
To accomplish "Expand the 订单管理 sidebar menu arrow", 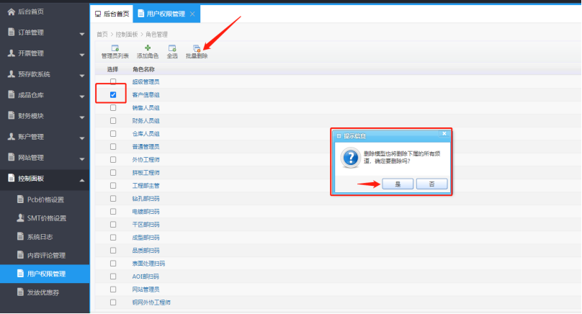I will (81, 33).
